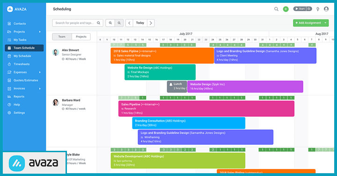Viewport: 337px width, 176px height.
Task: Open the Lunch gray block
Action: point(177,87)
